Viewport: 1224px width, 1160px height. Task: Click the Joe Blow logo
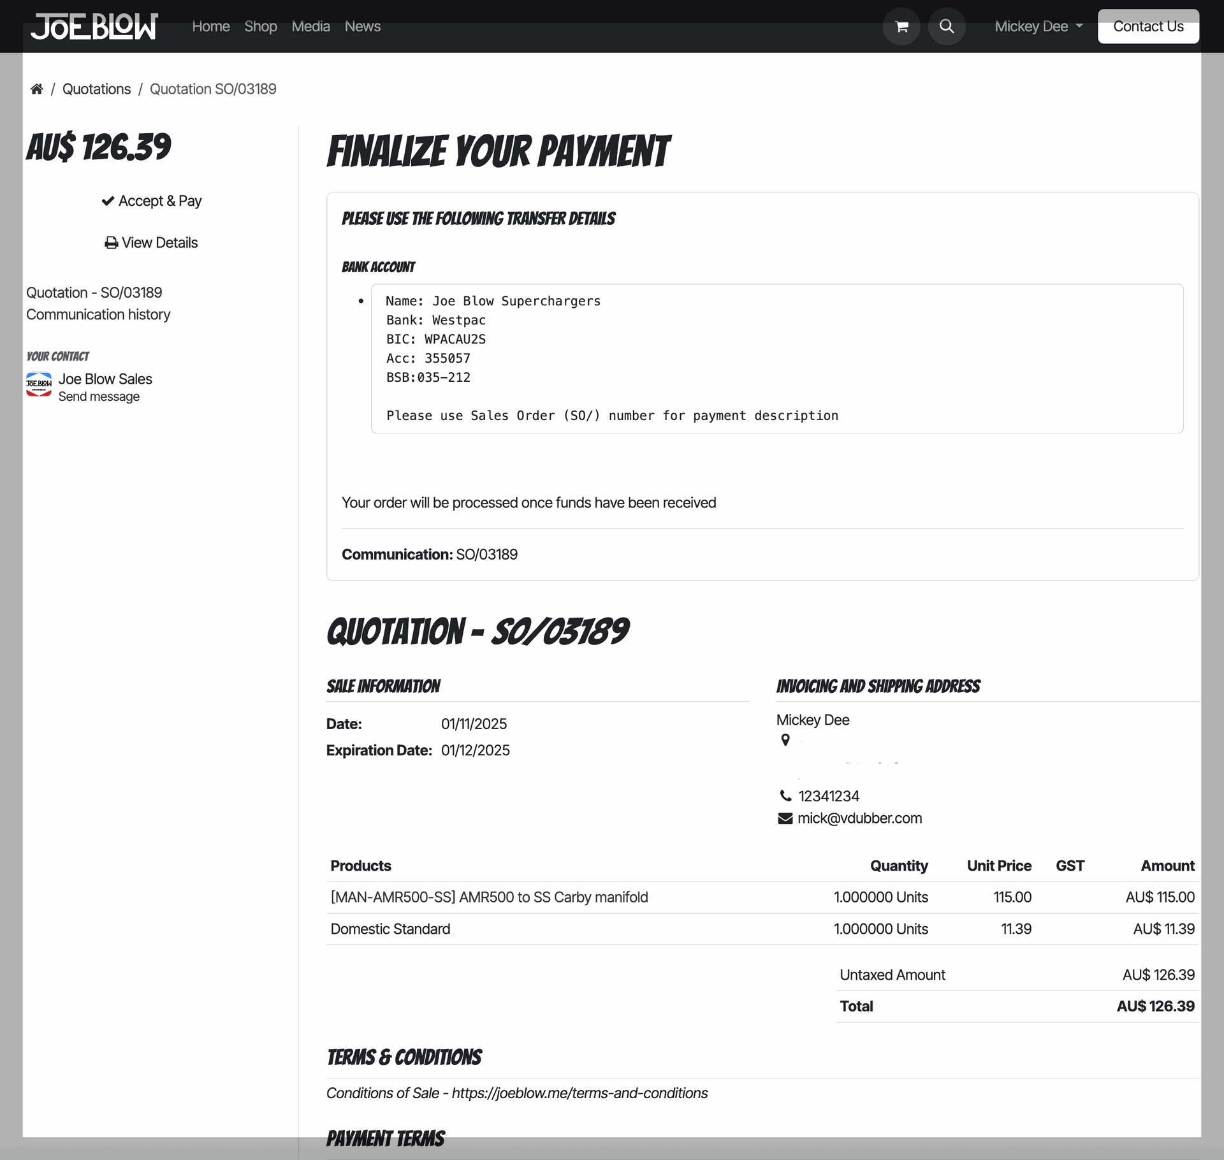[94, 27]
